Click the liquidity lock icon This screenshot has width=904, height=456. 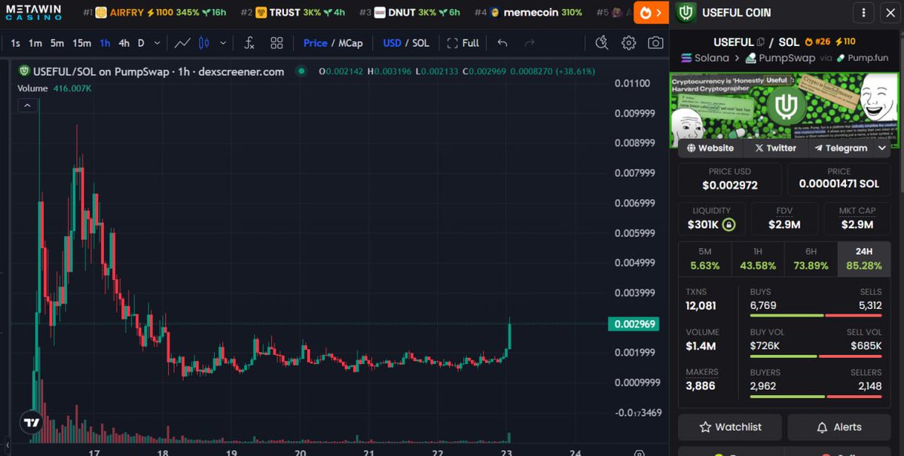pyautogui.click(x=728, y=225)
